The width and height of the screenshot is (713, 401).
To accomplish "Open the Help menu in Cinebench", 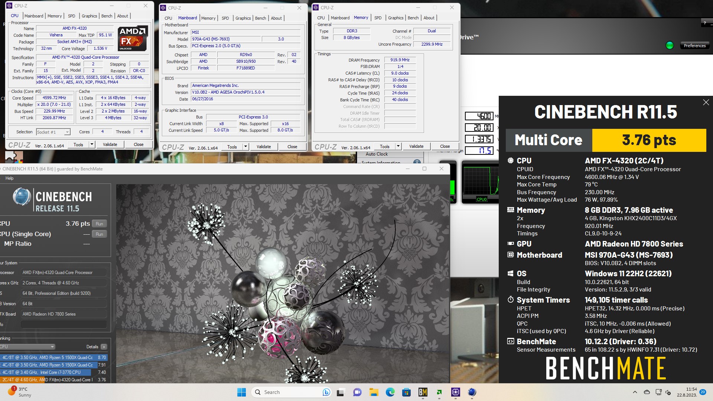I will pos(9,178).
